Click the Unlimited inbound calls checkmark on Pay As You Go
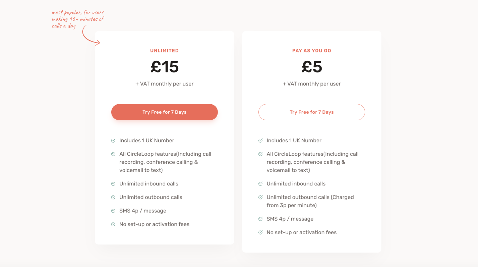The image size is (478, 267). pyautogui.click(x=260, y=183)
